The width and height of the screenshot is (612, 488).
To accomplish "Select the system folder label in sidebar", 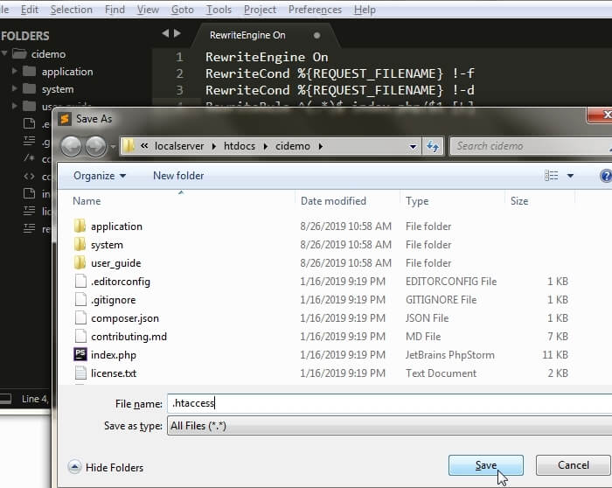I will point(58,89).
